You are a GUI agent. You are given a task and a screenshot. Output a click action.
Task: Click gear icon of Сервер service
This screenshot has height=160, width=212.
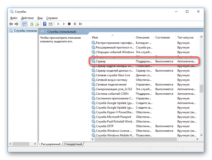[93, 61]
